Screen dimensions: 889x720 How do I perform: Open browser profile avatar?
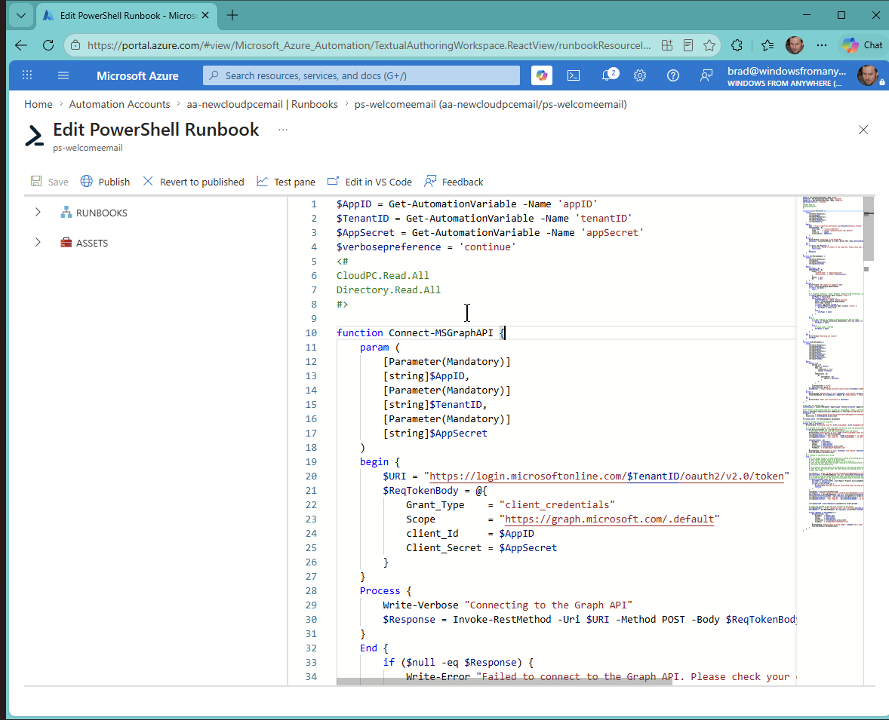795,45
